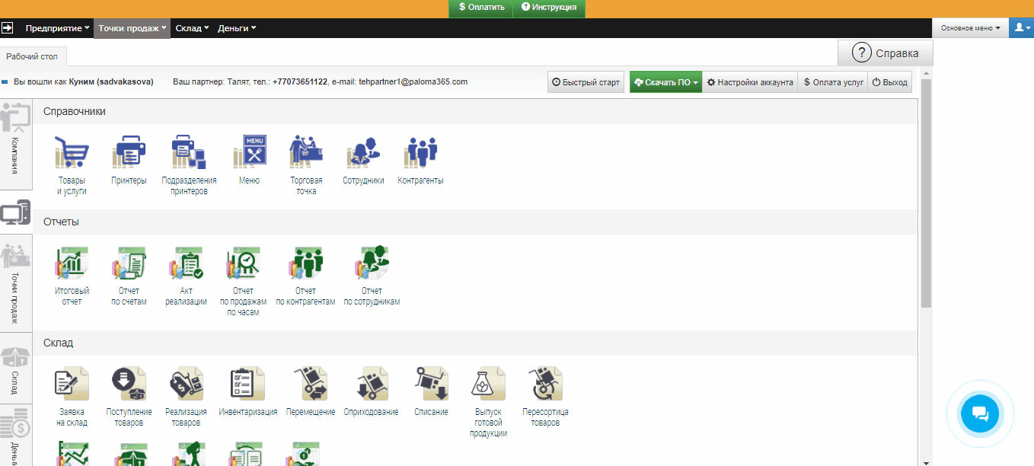Open the Отчет по продажам по часам icon
Image resolution: width=1034 pixels, height=466 pixels.
click(243, 263)
